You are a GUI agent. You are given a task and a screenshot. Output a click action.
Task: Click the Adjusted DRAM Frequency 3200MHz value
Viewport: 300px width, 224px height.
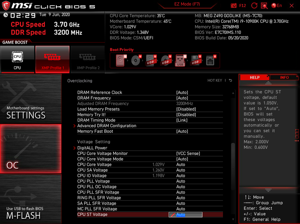(184, 104)
